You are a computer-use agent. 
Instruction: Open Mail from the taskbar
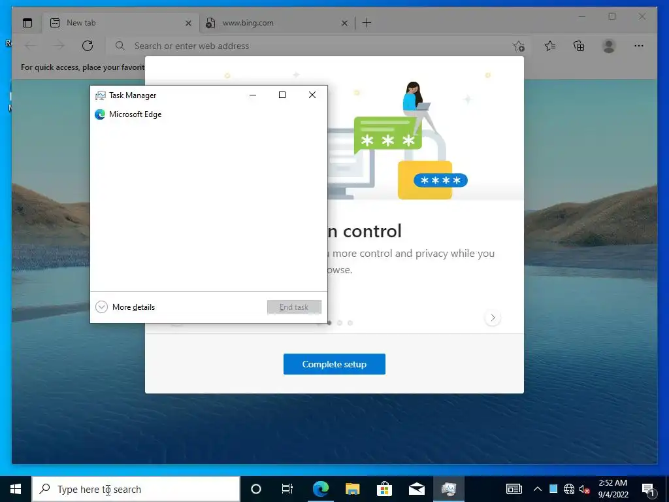[416, 489]
